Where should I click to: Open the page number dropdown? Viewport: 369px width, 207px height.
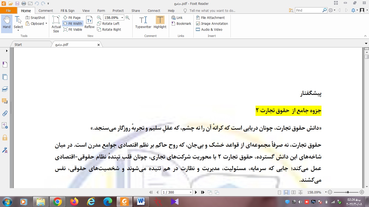point(191,192)
